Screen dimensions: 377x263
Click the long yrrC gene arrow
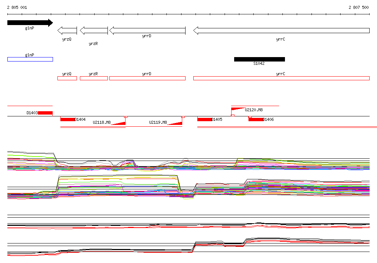click(x=281, y=31)
